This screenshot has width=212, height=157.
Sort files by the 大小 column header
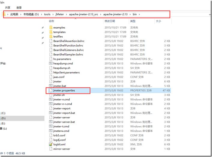[158, 21]
